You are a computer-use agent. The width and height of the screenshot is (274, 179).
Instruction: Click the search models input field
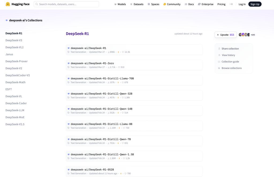tap(66, 4)
